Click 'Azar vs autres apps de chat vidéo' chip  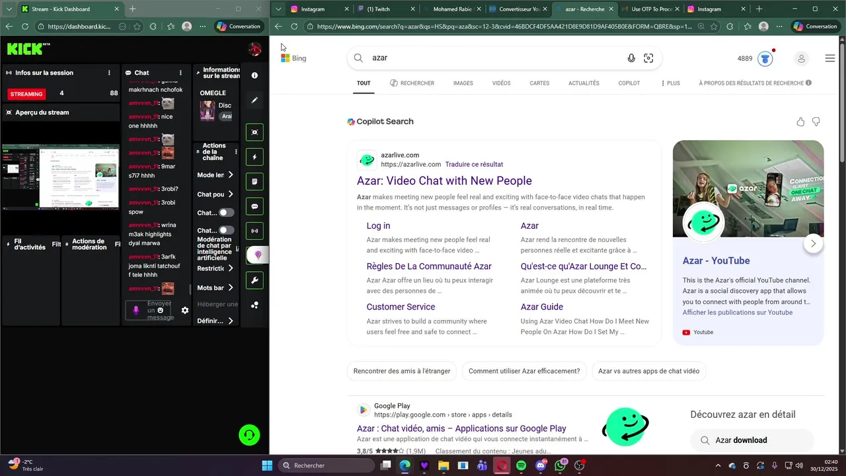click(648, 371)
